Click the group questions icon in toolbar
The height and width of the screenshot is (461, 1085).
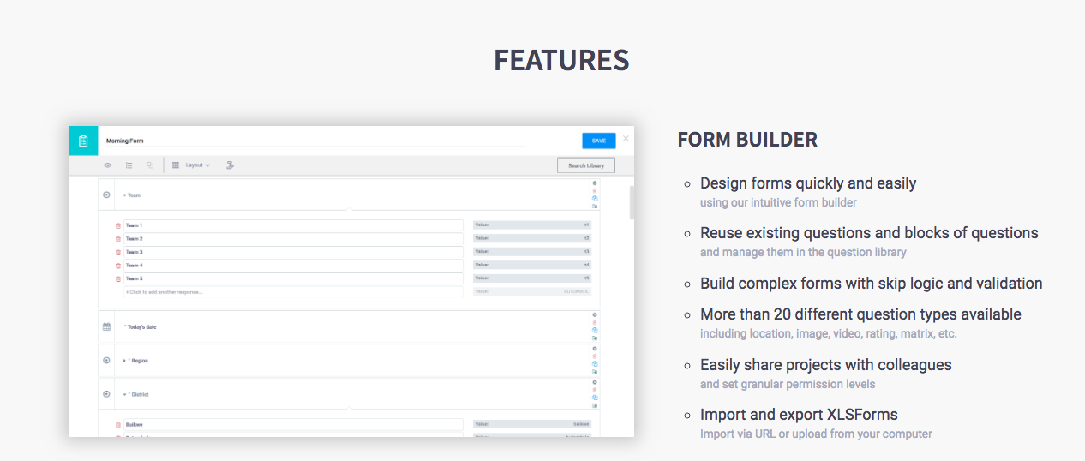(x=150, y=165)
